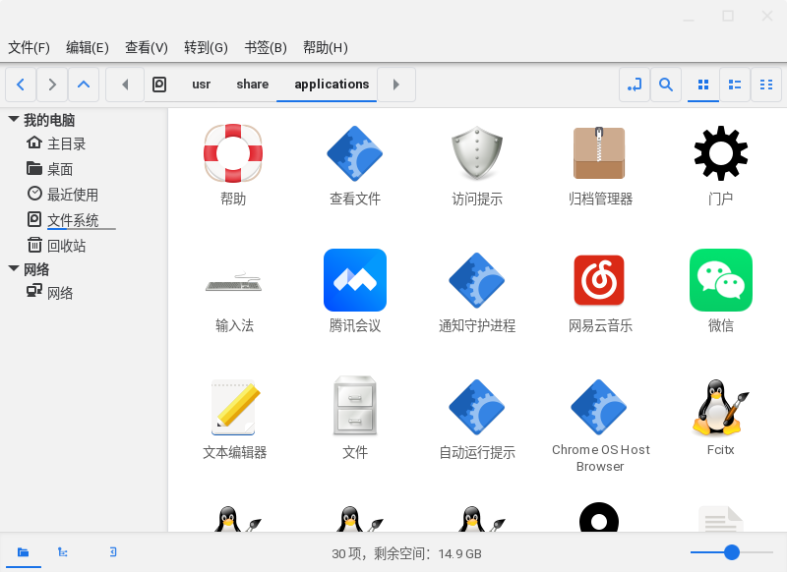
Task: Go forward to next folder
Action: click(52, 85)
